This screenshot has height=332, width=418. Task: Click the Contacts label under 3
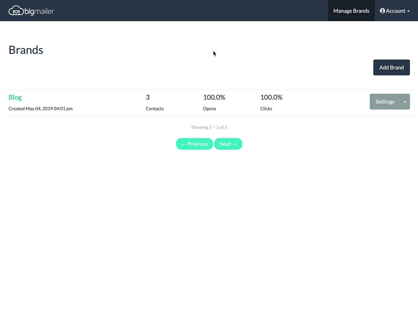click(x=155, y=108)
